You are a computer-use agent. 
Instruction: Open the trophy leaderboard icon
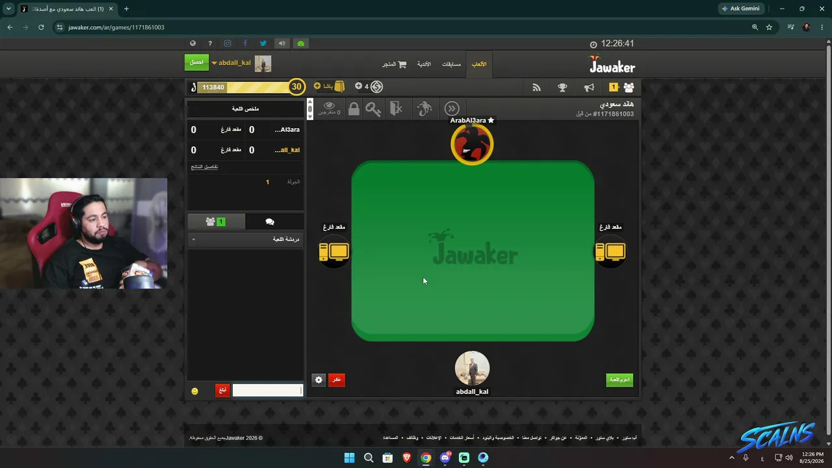562,87
